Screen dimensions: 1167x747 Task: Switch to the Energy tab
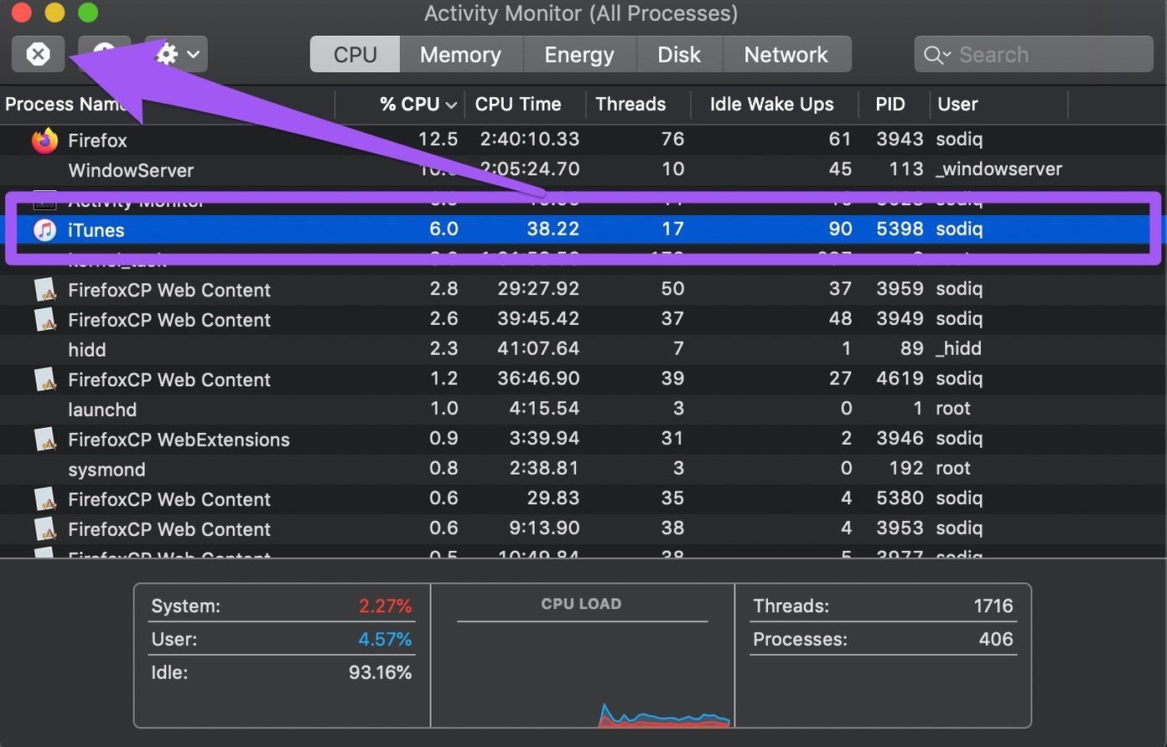579,54
